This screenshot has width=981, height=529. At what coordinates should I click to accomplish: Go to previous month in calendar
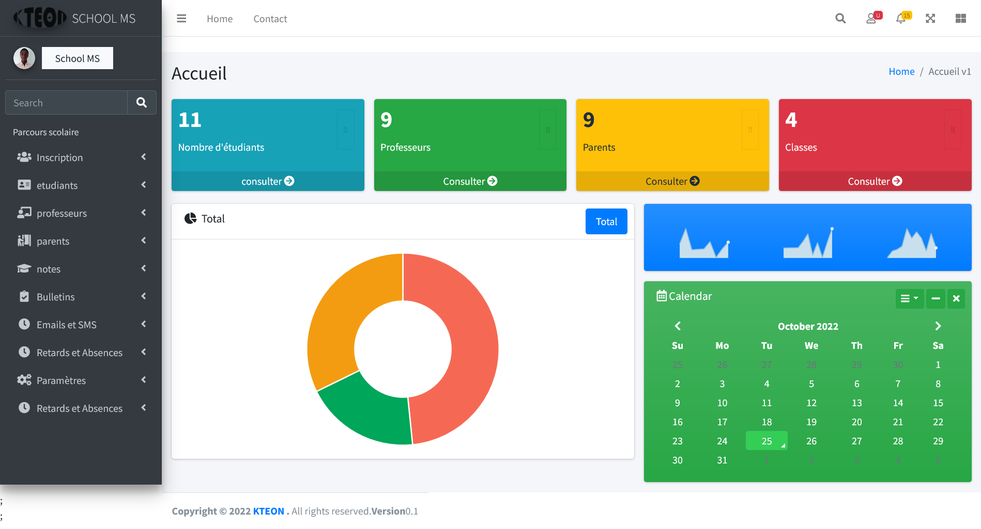click(678, 326)
